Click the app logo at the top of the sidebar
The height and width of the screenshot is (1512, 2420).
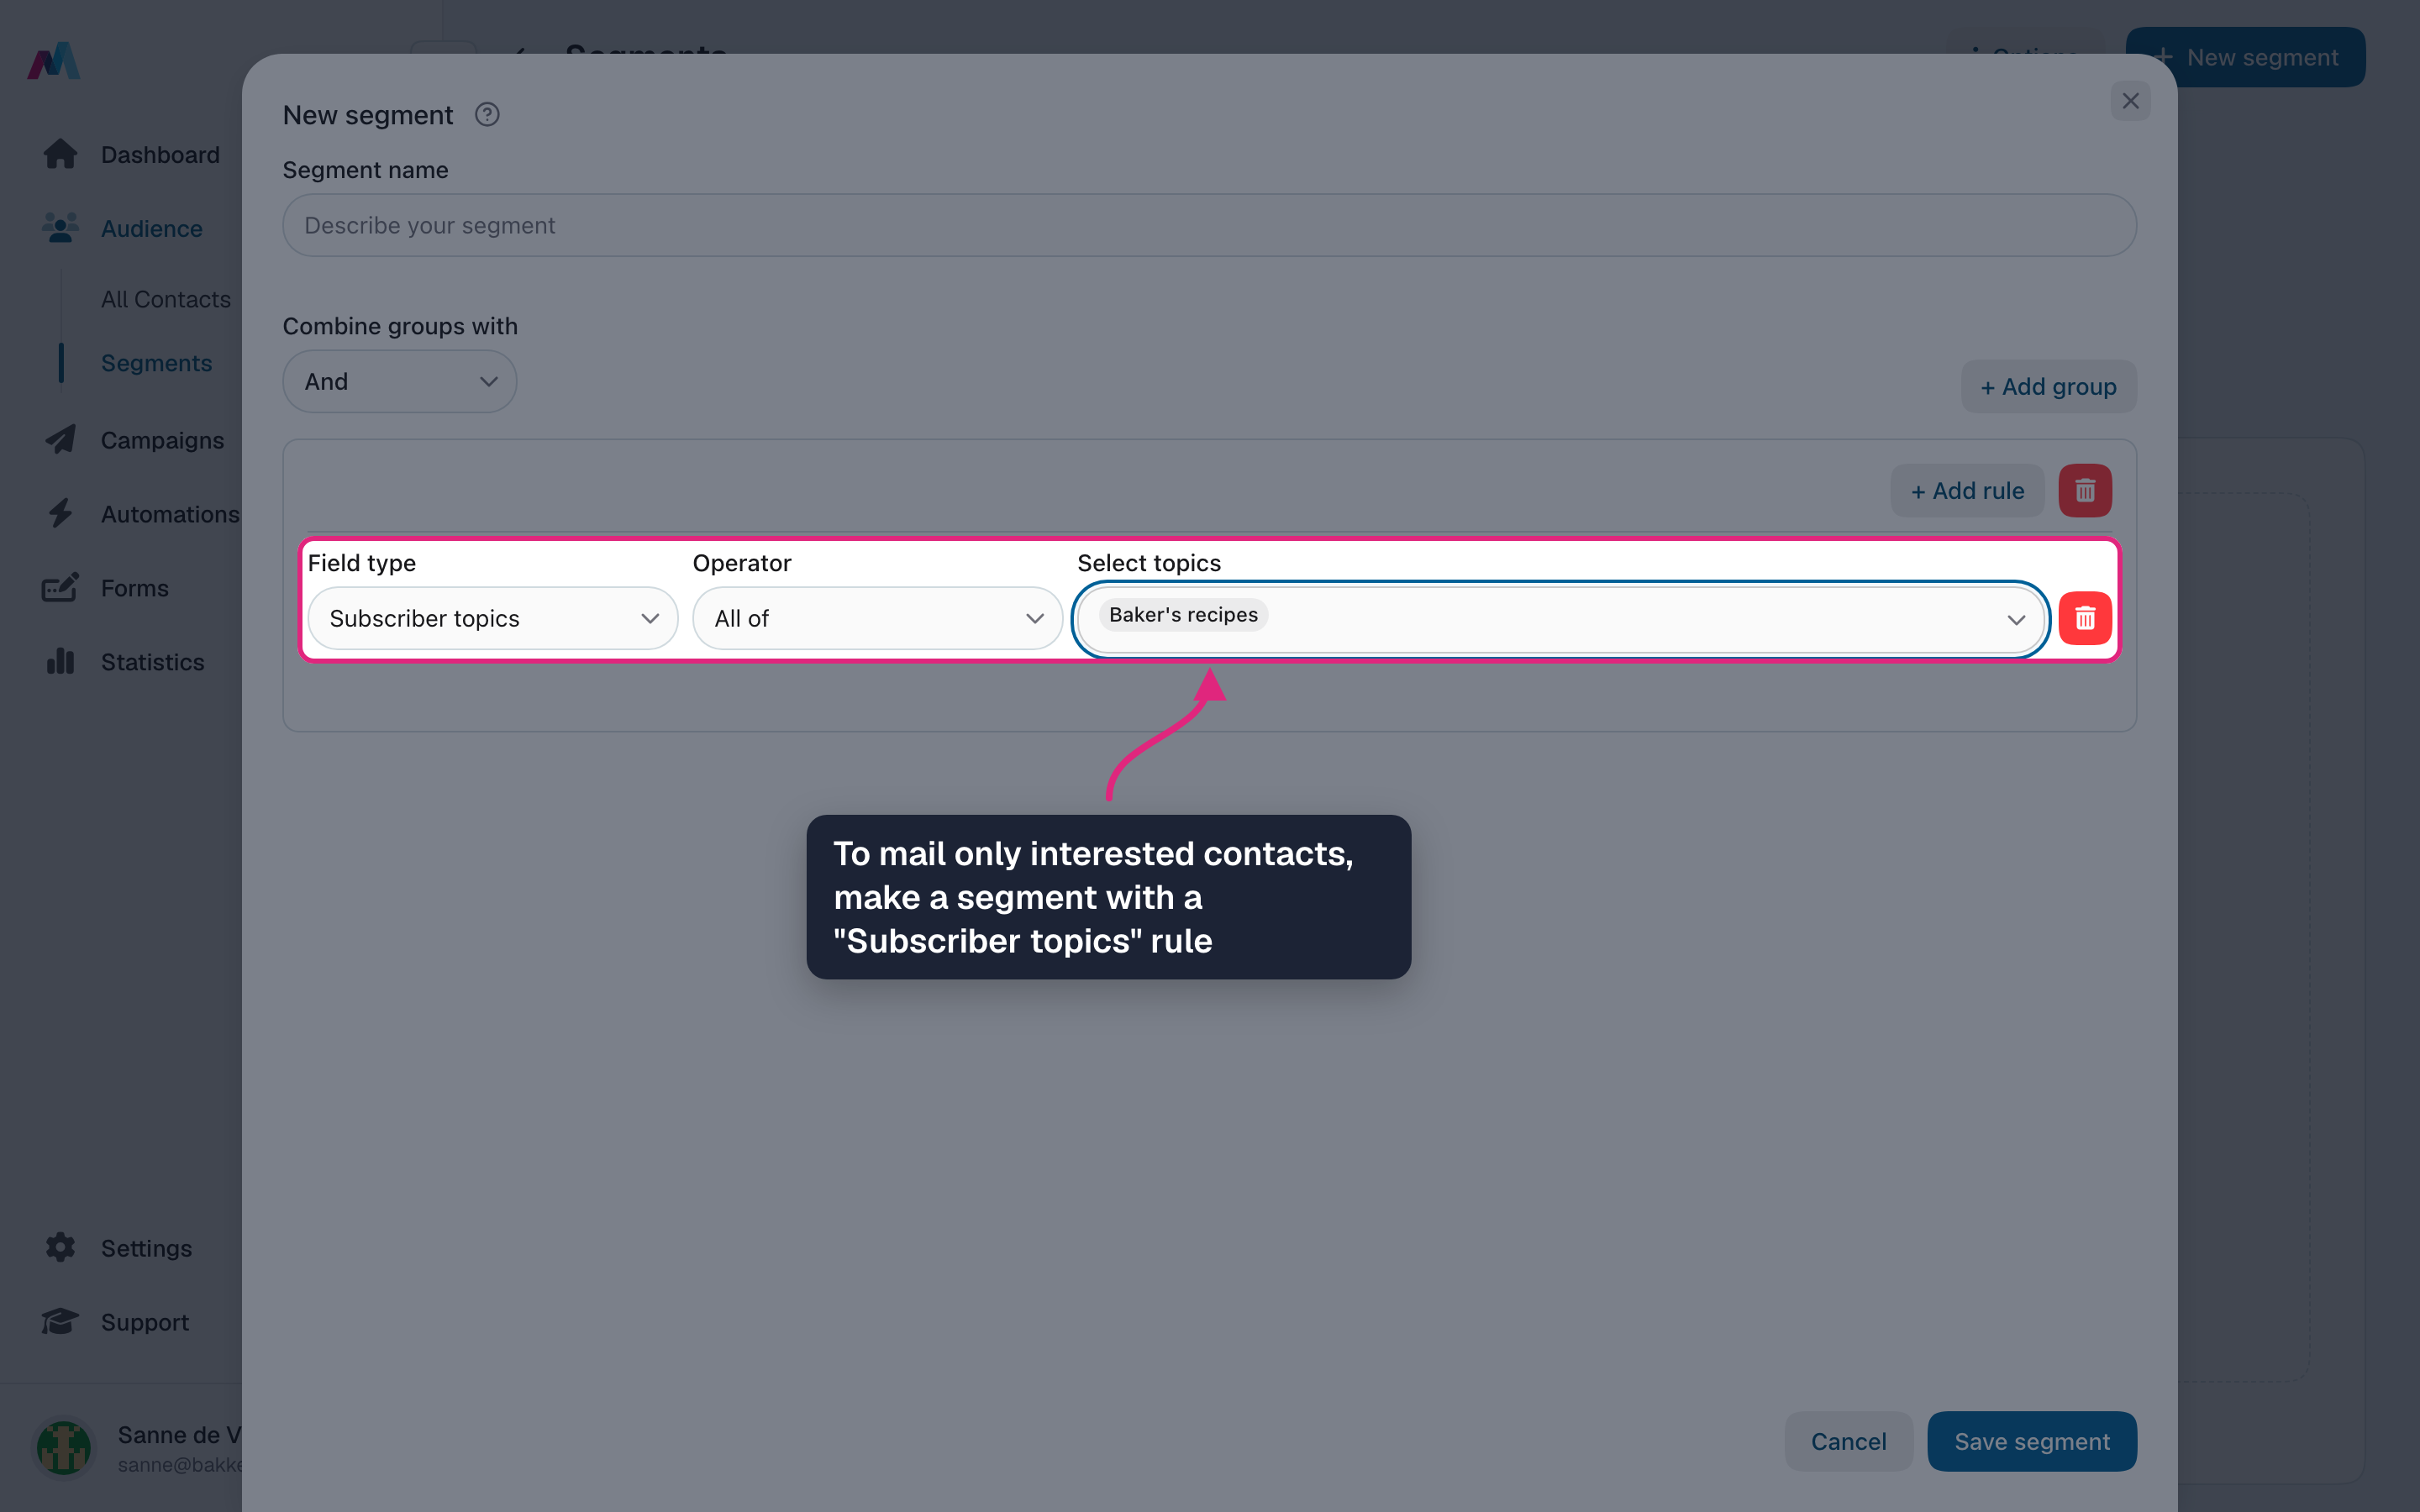[53, 61]
